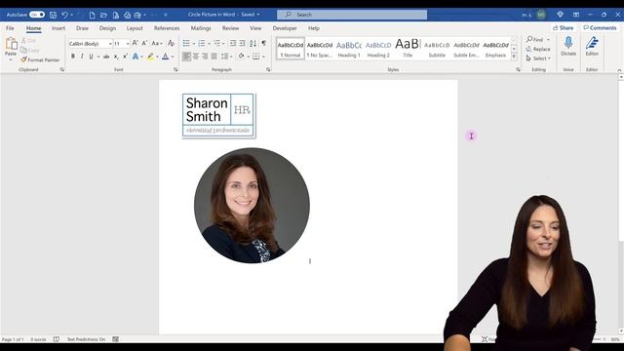Click Align Right icon
The height and width of the screenshot is (351, 624).
tap(205, 57)
